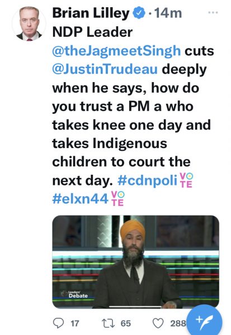This screenshot has height=335, width=231.
Task: Tap the 14m timestamp
Action: 168,13
